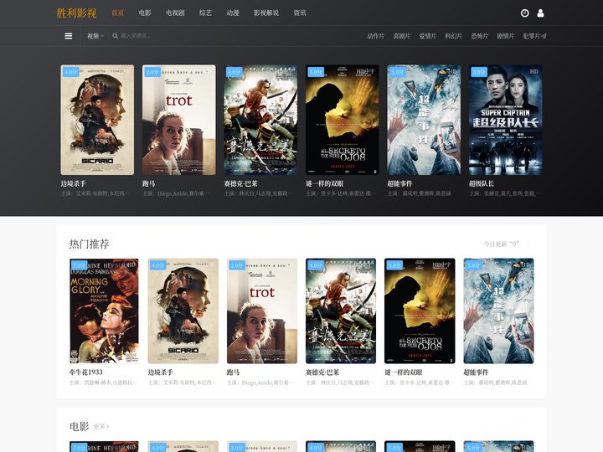Click the 胜利影视 site logo
603x452 pixels.
76,13
